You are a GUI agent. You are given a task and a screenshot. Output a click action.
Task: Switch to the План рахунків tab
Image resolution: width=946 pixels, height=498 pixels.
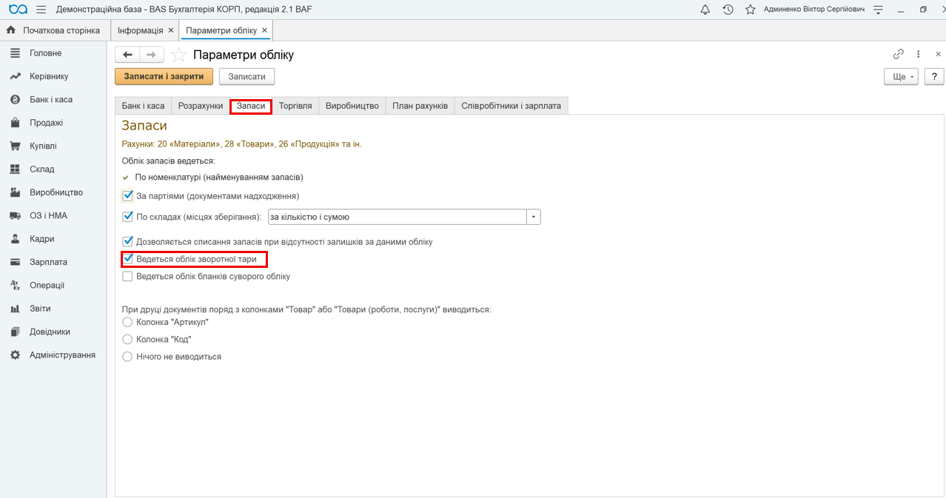point(420,106)
